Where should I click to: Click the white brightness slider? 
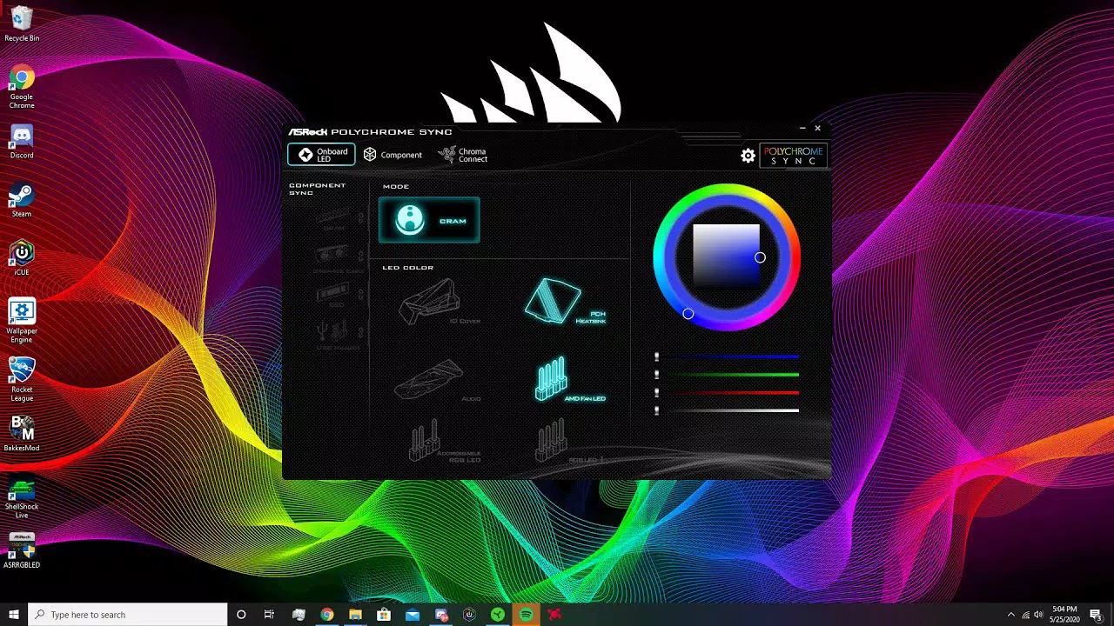(x=728, y=410)
